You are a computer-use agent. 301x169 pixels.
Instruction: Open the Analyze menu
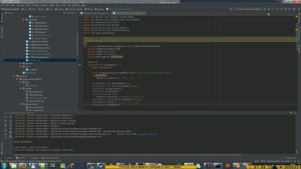click(36, 5)
